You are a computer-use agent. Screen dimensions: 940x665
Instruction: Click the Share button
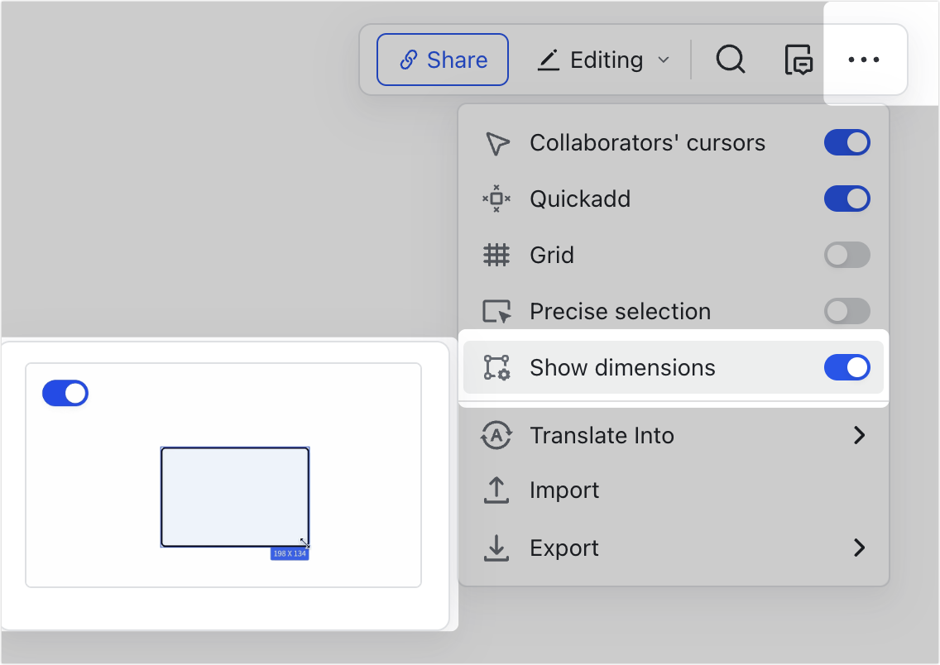coord(443,60)
